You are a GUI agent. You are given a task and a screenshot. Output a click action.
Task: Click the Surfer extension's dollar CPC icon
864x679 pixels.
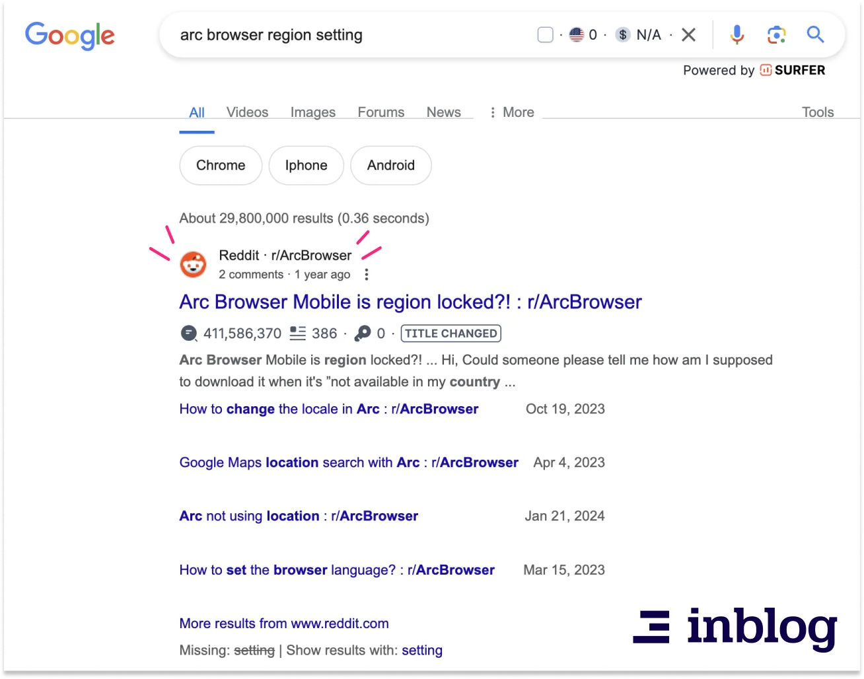coord(622,34)
